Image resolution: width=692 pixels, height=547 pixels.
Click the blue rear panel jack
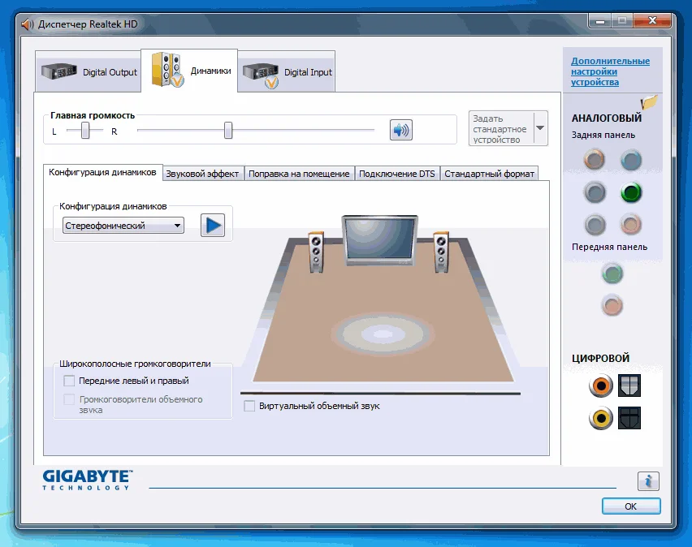coord(631,160)
